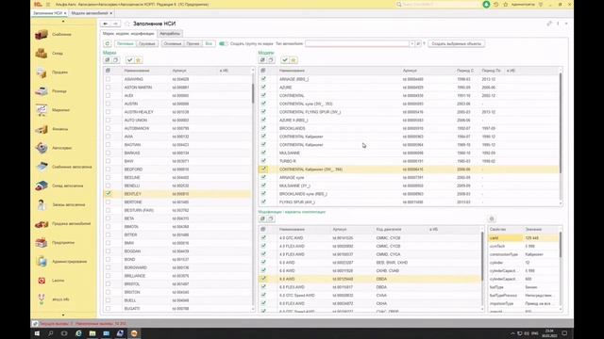Screen dimensions: 604x339
Task: Uncheck all rows icon in Модификации toolbar
Action: pos(271,218)
